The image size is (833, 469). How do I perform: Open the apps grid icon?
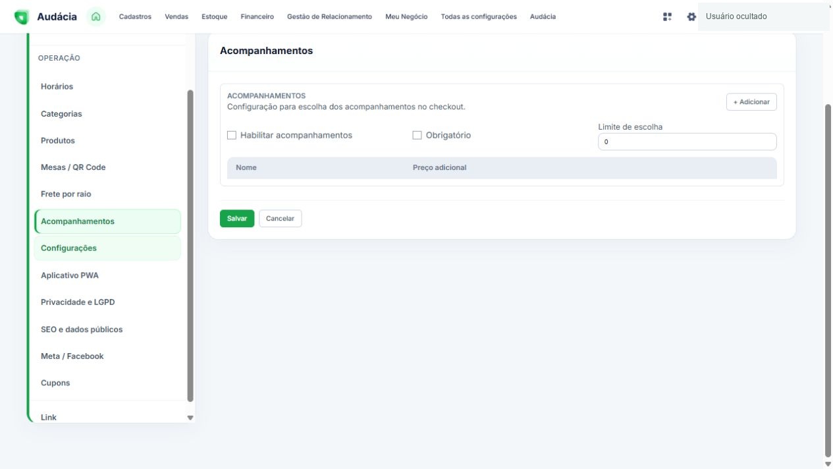pos(667,16)
